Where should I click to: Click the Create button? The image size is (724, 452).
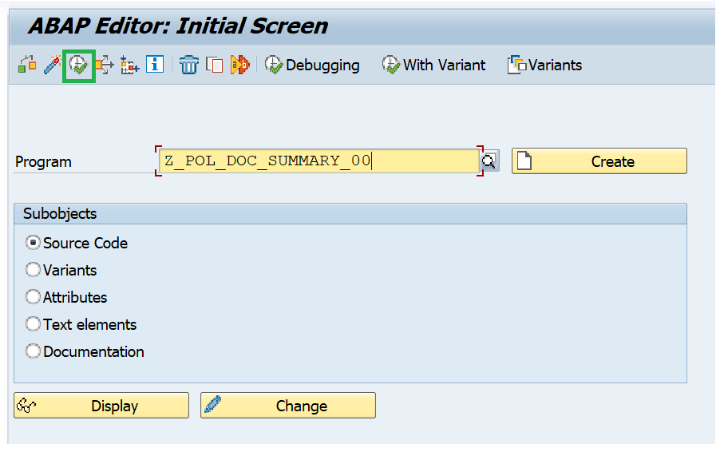[x=599, y=161]
